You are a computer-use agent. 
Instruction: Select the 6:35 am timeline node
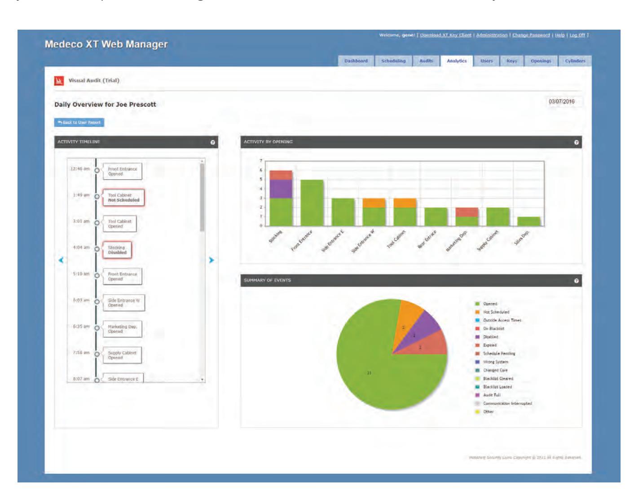click(x=97, y=328)
